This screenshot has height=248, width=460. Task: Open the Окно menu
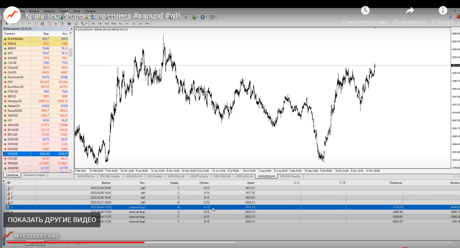[x=77, y=11]
